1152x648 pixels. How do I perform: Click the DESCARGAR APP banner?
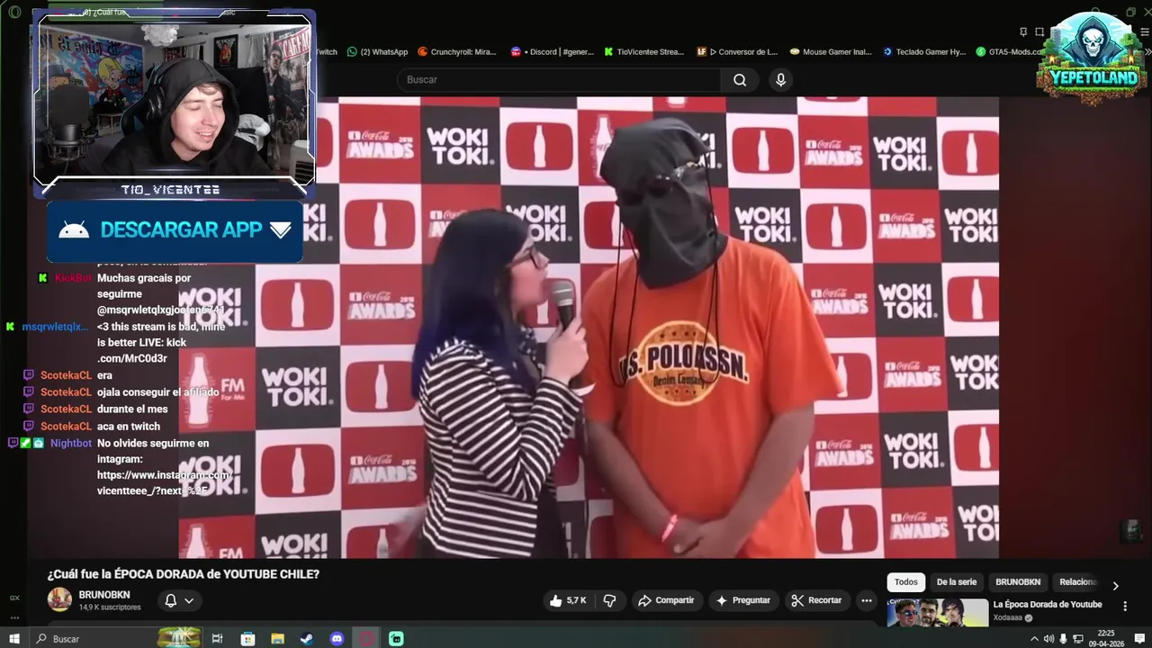(x=175, y=230)
